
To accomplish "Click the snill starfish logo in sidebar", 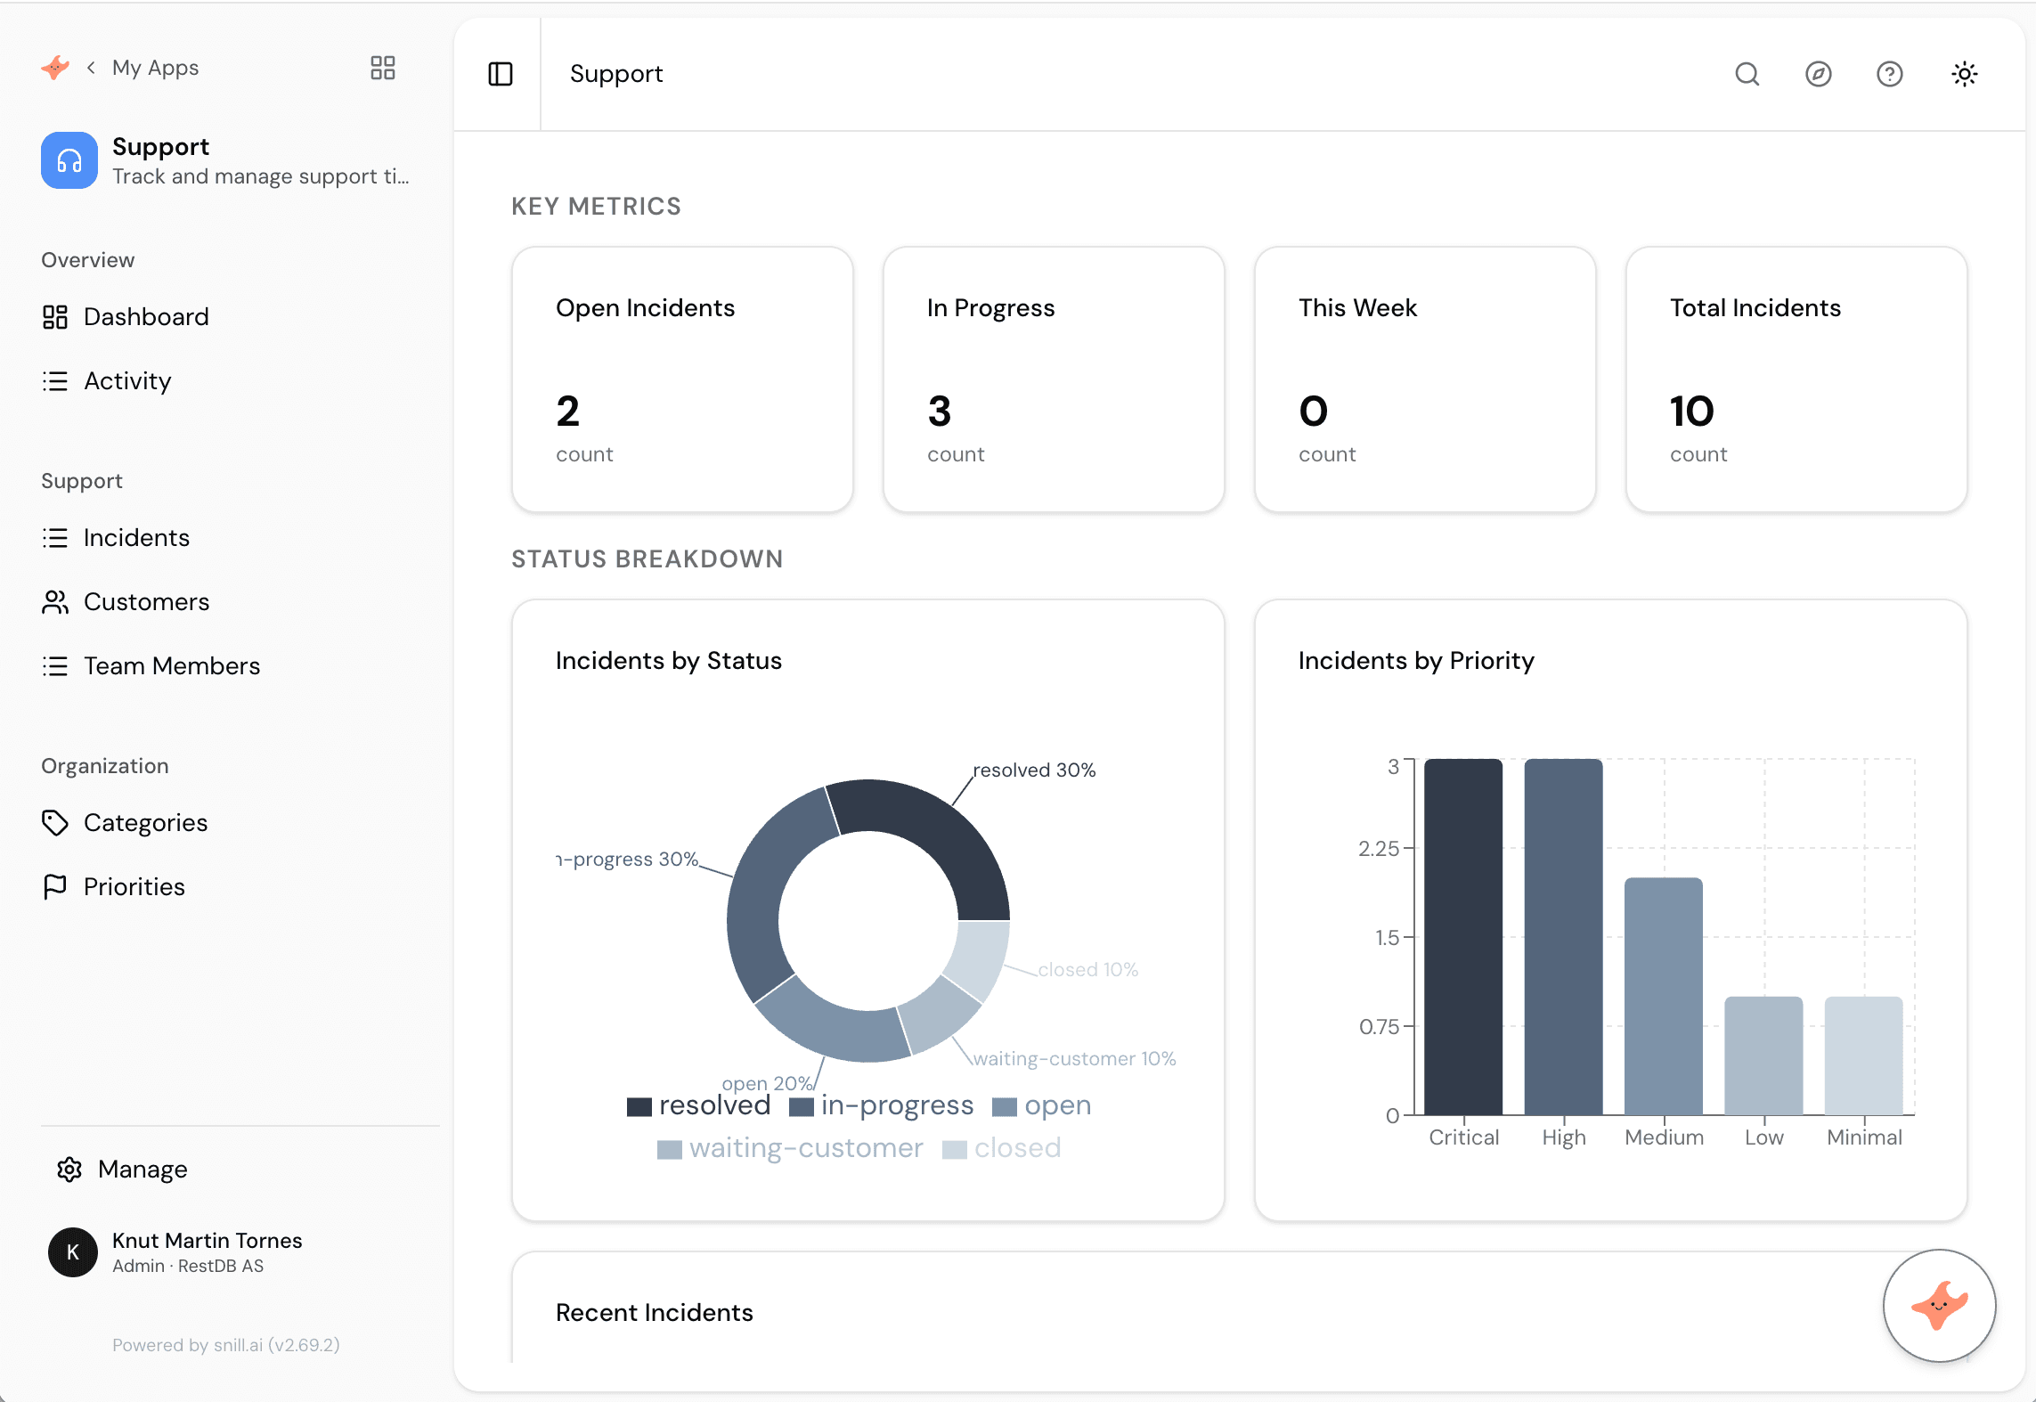I will click(x=55, y=68).
